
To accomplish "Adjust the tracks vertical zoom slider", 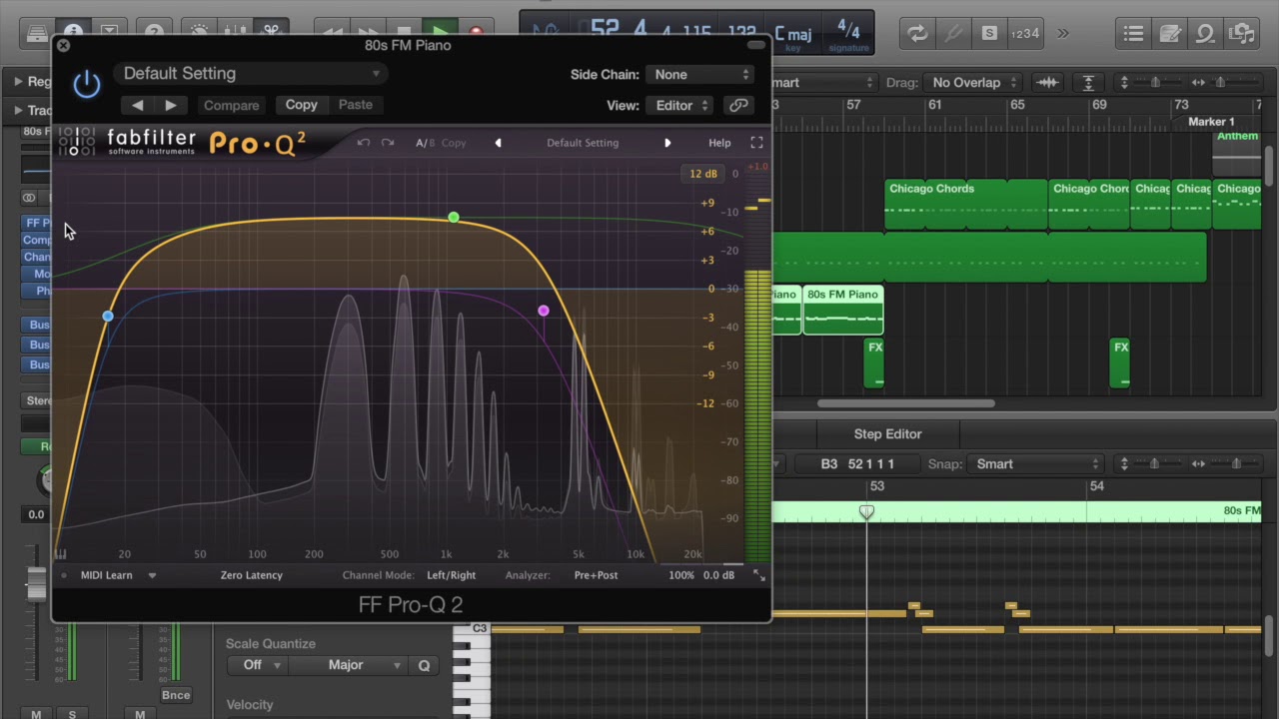I will pos(1154,83).
